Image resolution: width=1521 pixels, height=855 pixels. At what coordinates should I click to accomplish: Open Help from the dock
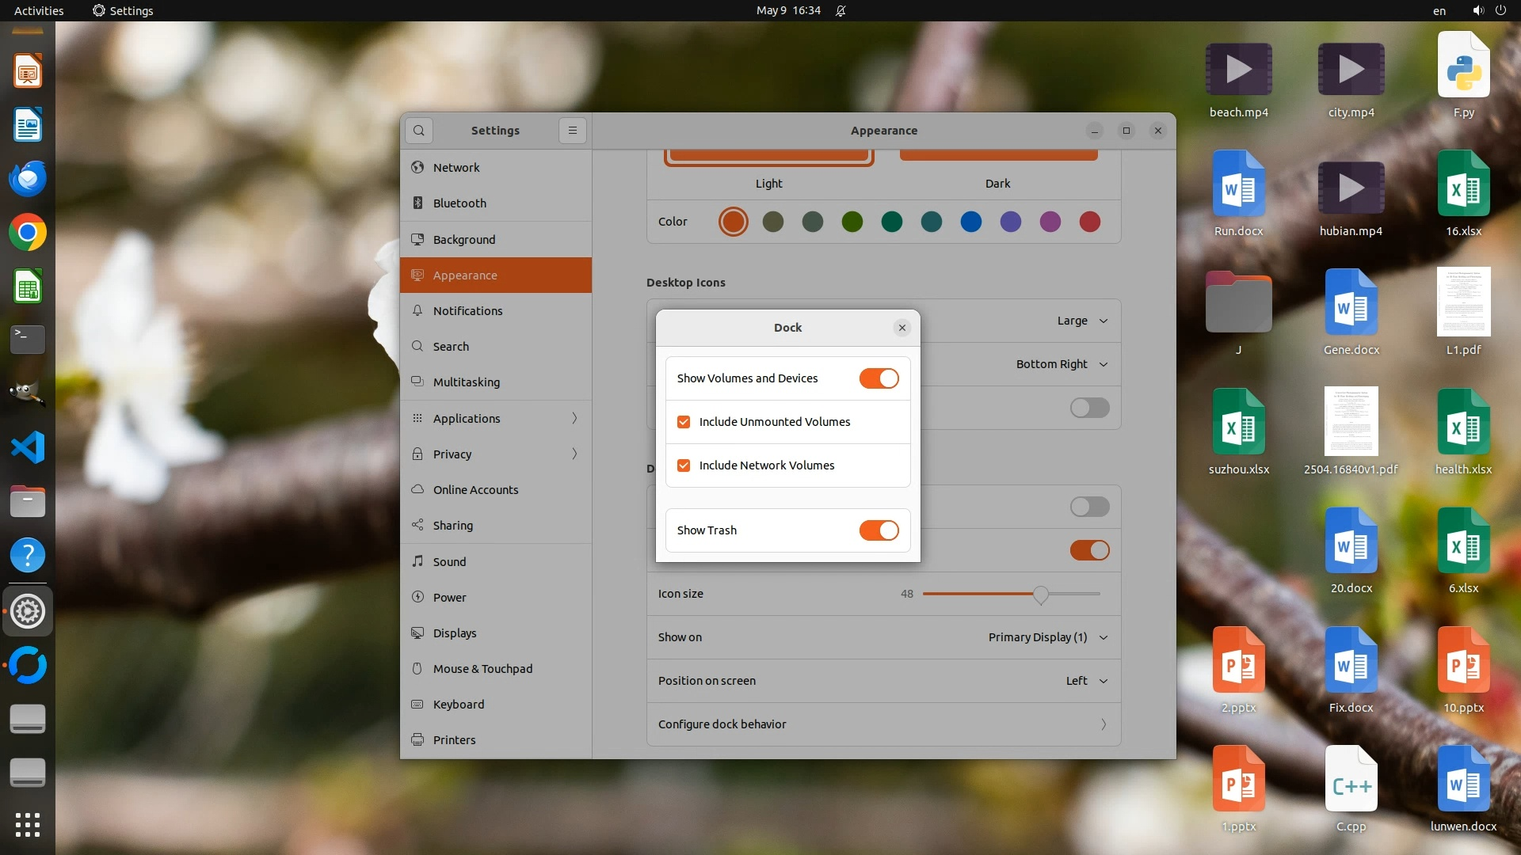click(28, 556)
